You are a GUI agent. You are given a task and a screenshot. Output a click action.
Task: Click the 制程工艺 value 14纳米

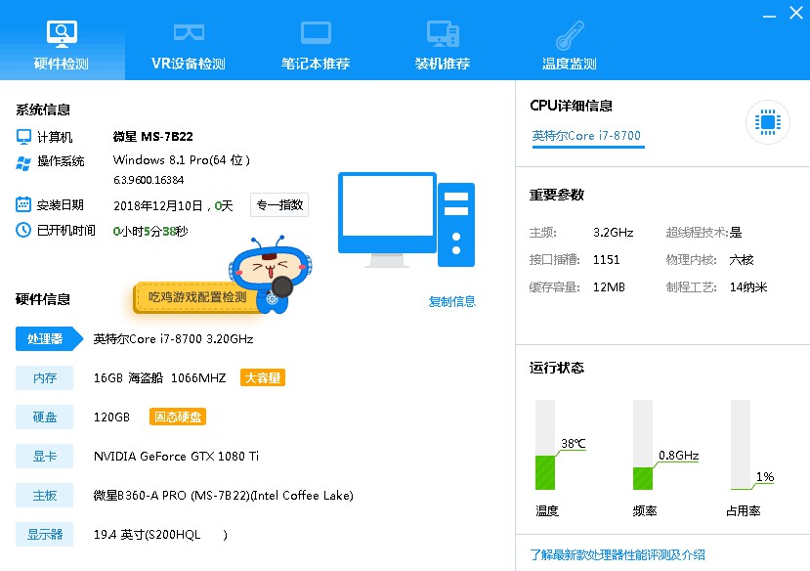click(x=748, y=286)
